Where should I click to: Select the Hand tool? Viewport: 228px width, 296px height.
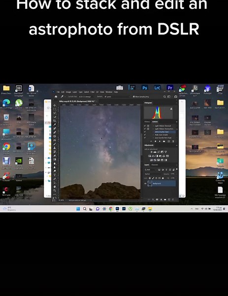(55, 186)
